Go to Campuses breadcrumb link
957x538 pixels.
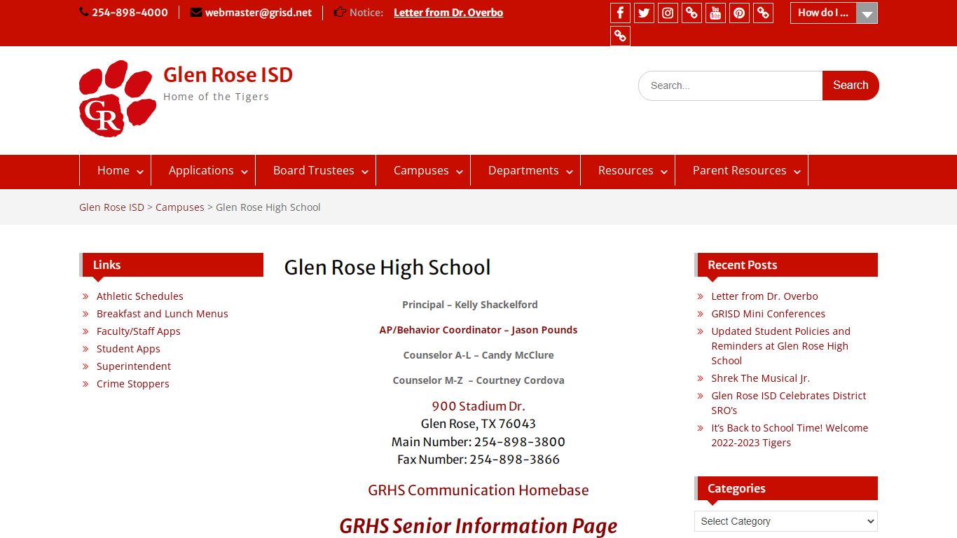180,207
